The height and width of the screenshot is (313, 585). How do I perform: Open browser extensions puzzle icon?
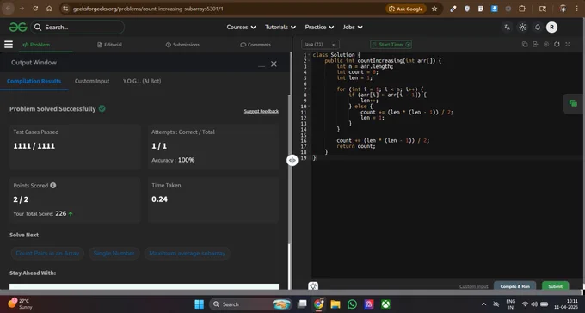(522, 9)
